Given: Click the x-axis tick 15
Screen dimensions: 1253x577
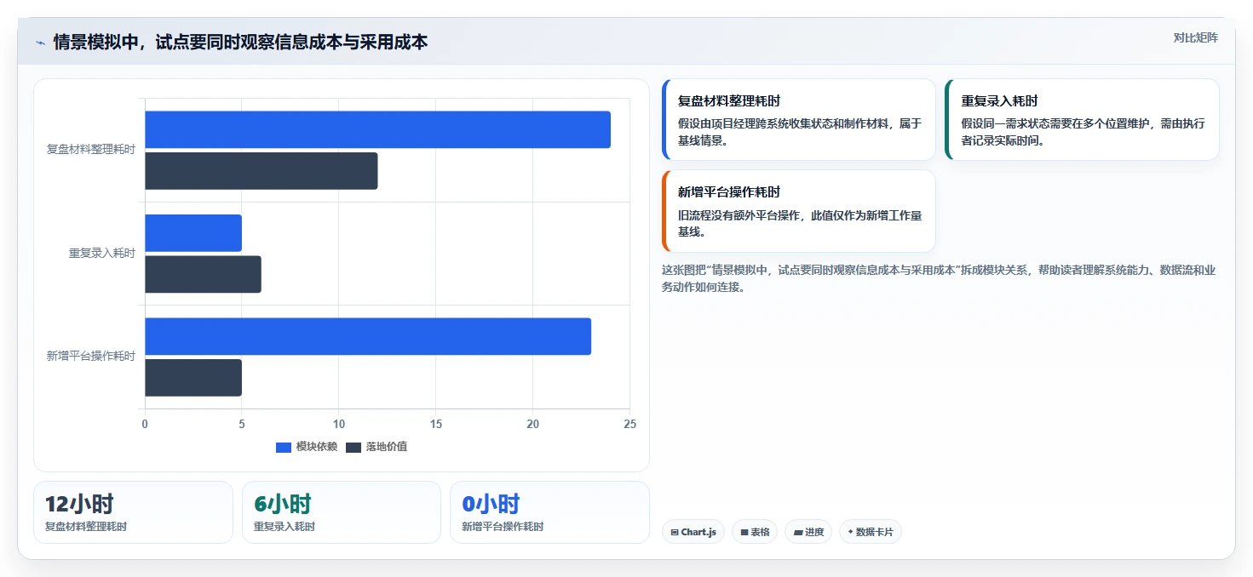Looking at the screenshot, I should coord(435,424).
